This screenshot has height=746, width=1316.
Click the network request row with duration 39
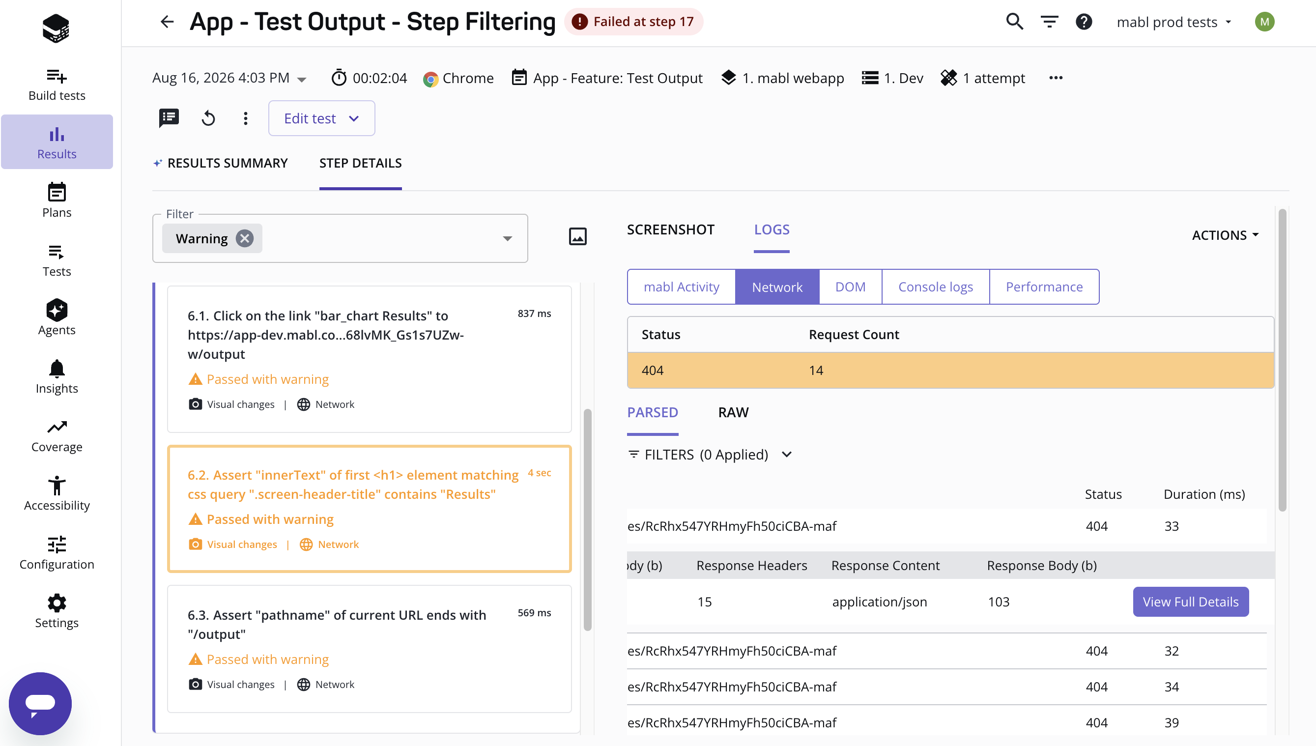point(946,722)
